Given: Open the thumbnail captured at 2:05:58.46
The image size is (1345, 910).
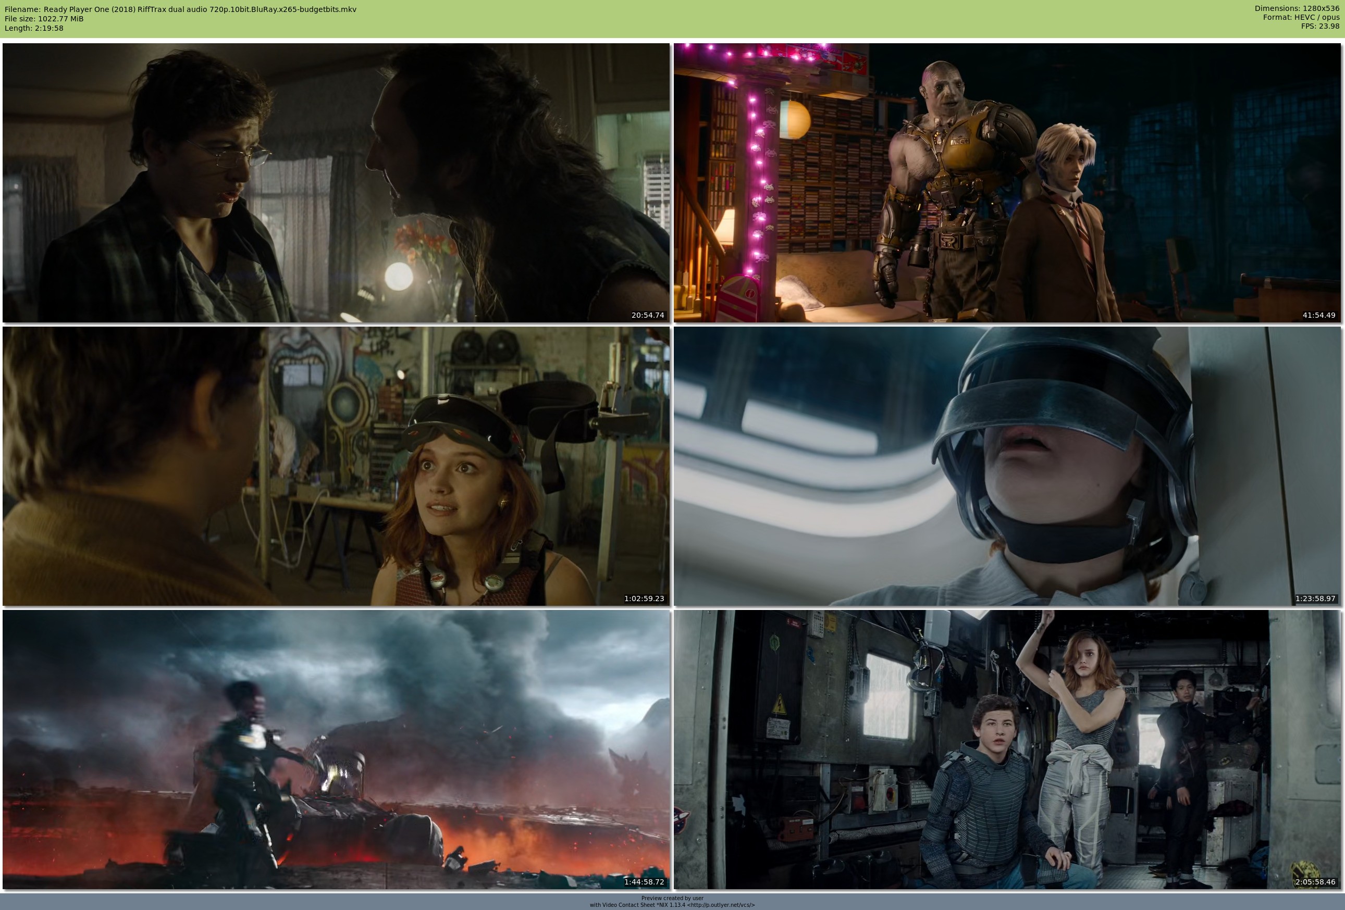Looking at the screenshot, I should coord(1007,750).
